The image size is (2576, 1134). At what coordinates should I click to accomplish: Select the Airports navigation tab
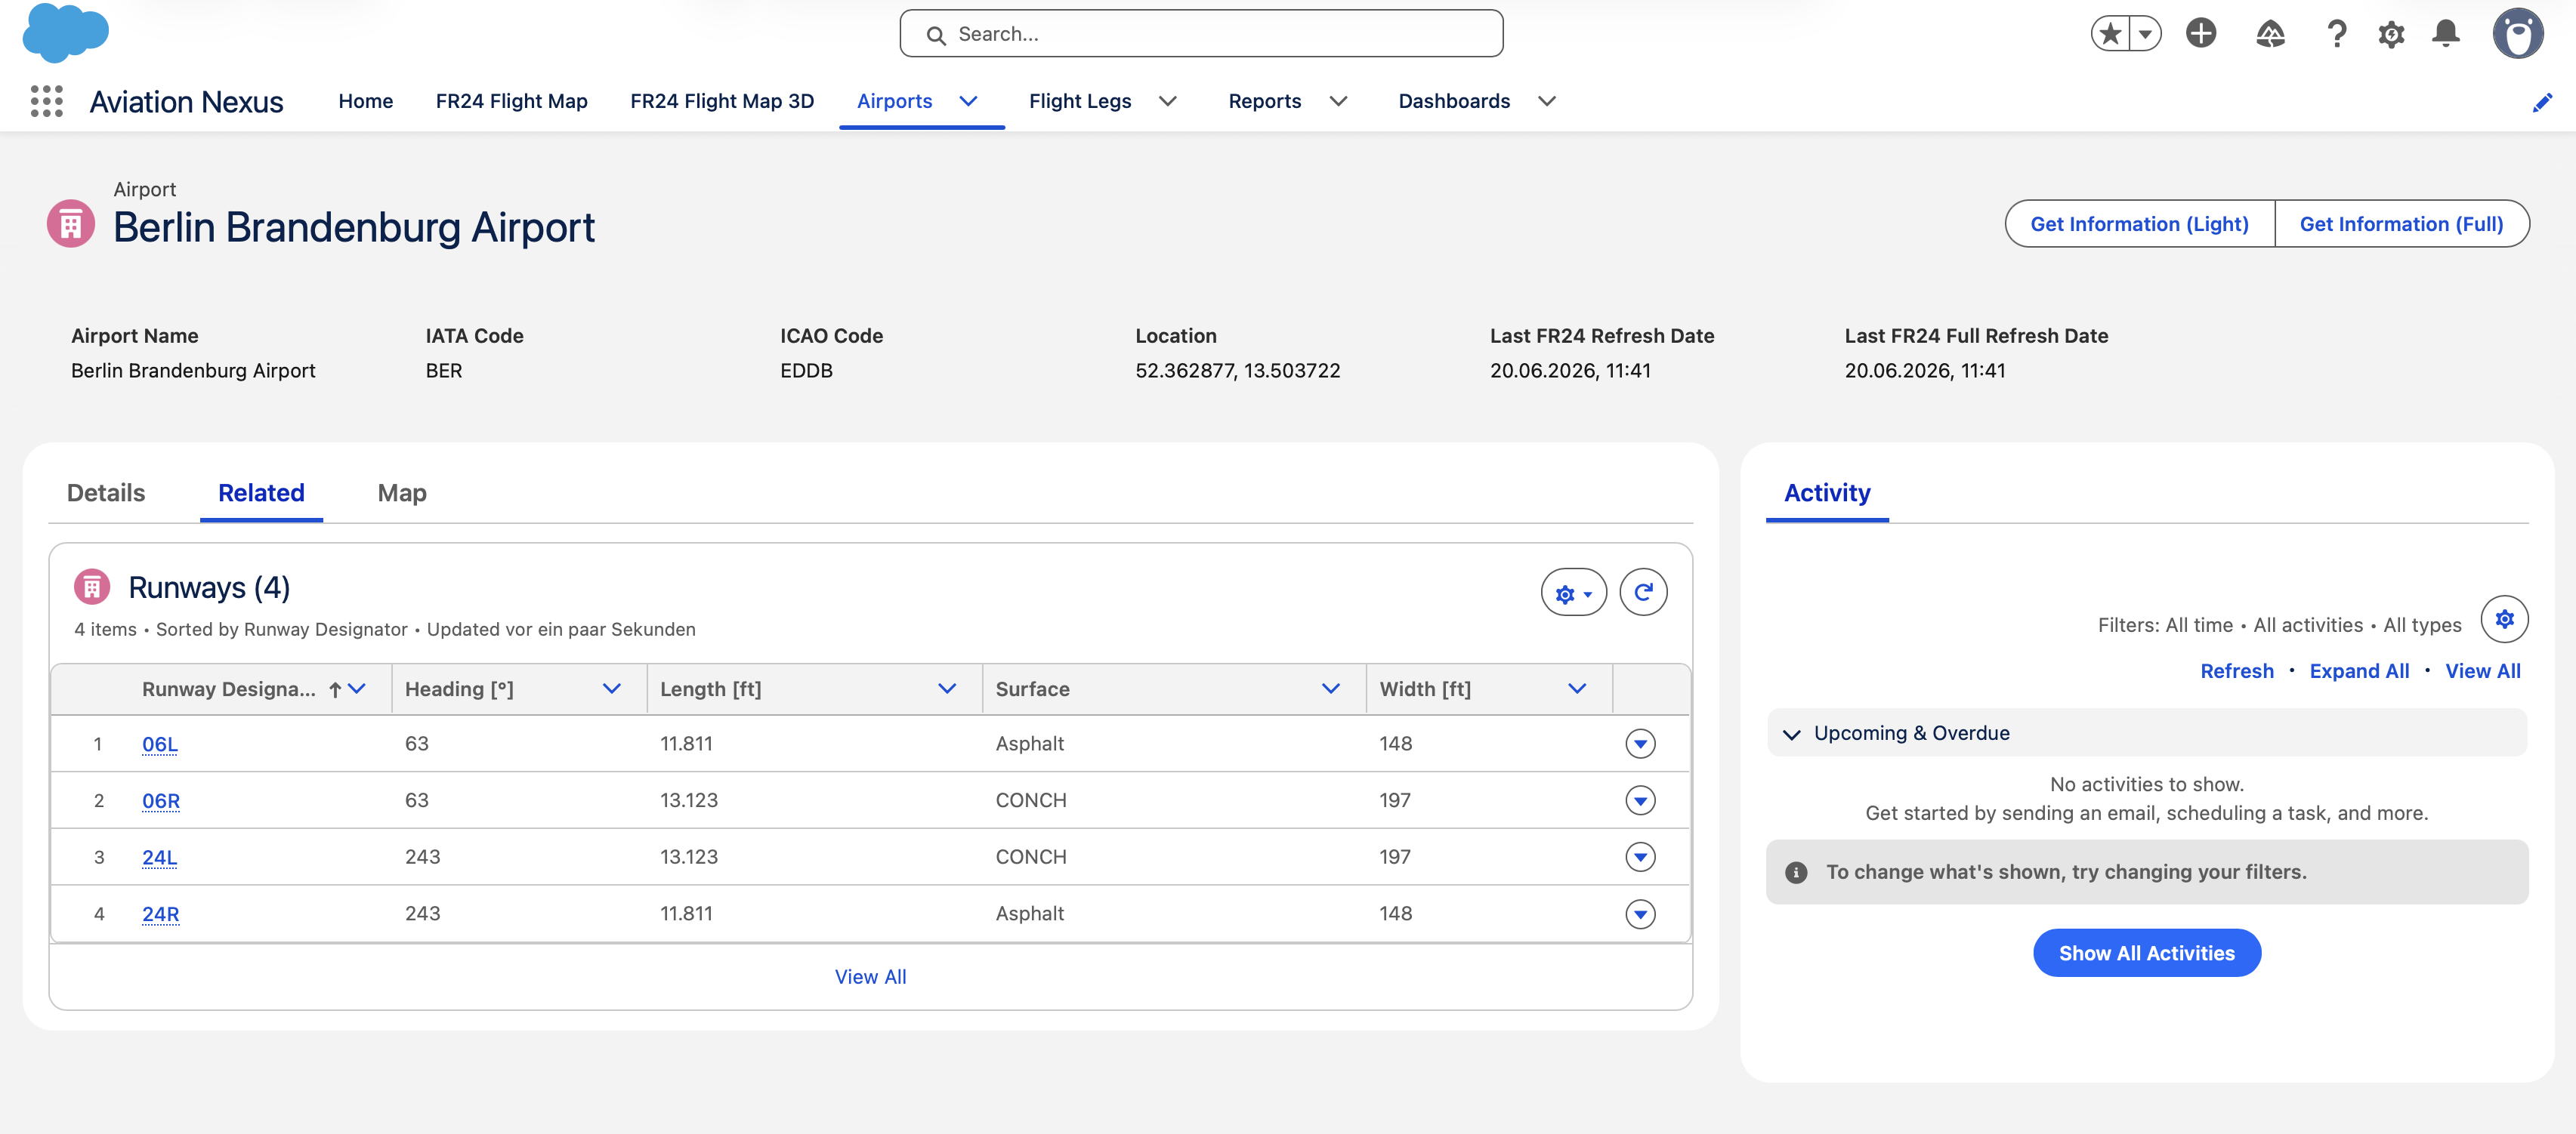pos(894,101)
